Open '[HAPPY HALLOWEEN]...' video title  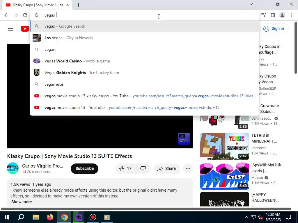[x=265, y=197]
